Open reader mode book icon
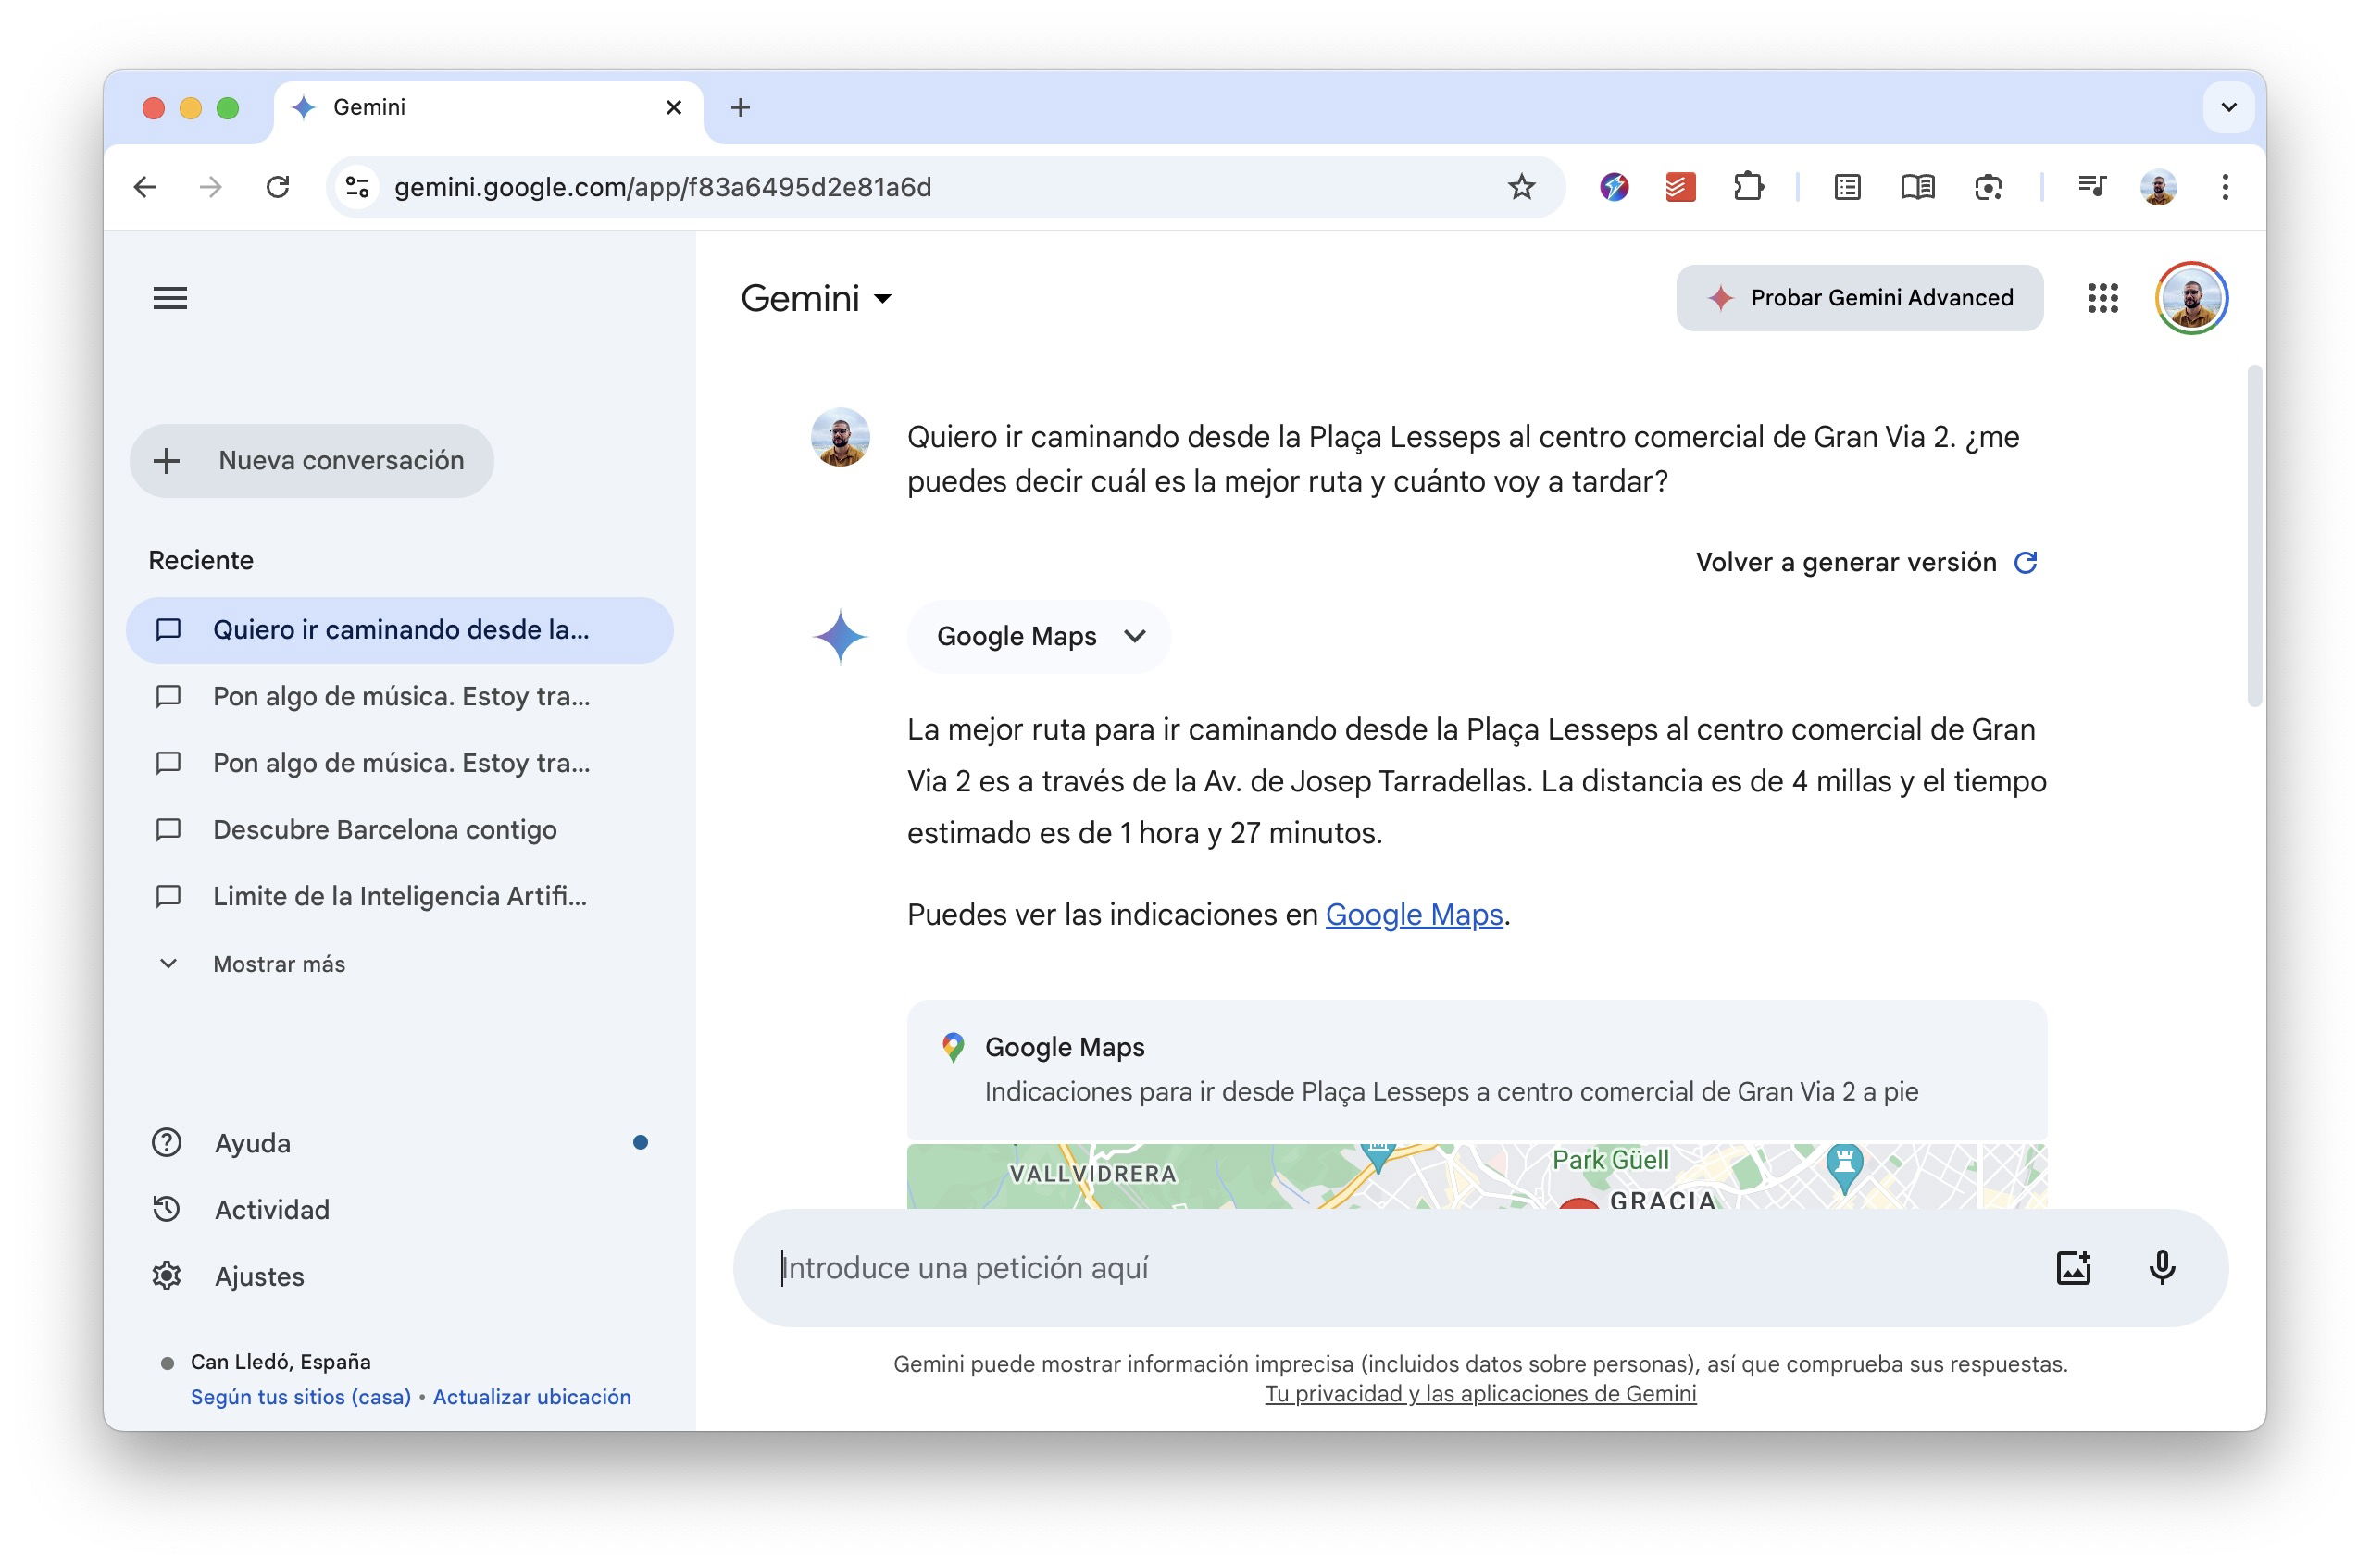This screenshot has width=2370, height=1568. pos(1917,187)
